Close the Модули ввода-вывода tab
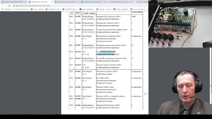The width and height of the screenshot is (212, 119). pyautogui.click(x=26, y=2)
